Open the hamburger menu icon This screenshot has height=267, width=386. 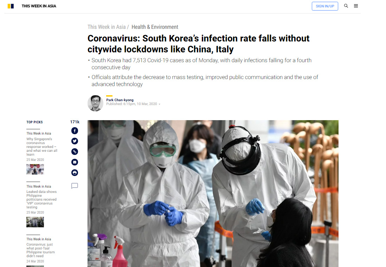tap(356, 6)
